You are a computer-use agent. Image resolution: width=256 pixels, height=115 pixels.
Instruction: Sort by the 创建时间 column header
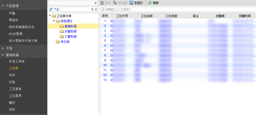tap(244, 16)
